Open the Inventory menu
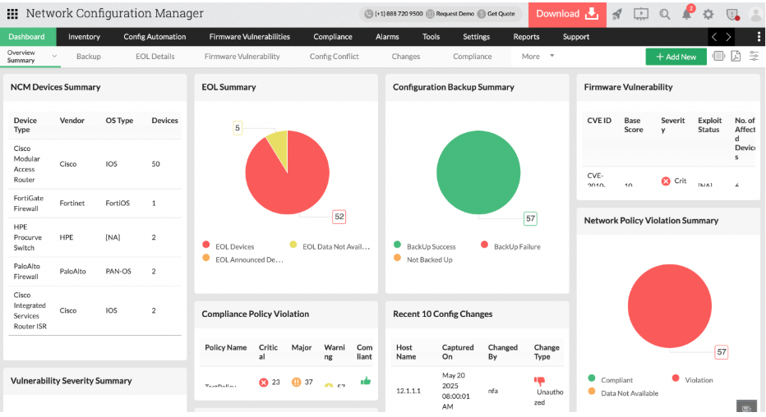Viewport: 766px width, 417px height. (x=84, y=37)
